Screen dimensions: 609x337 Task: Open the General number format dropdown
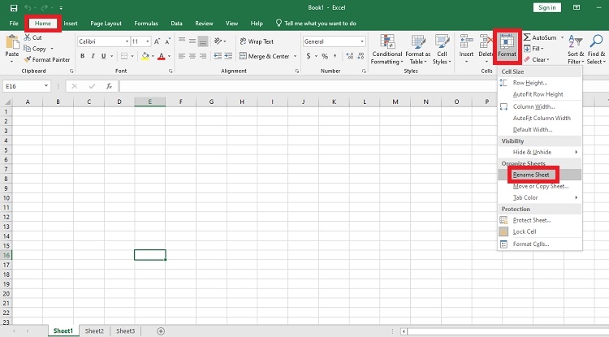click(x=362, y=41)
